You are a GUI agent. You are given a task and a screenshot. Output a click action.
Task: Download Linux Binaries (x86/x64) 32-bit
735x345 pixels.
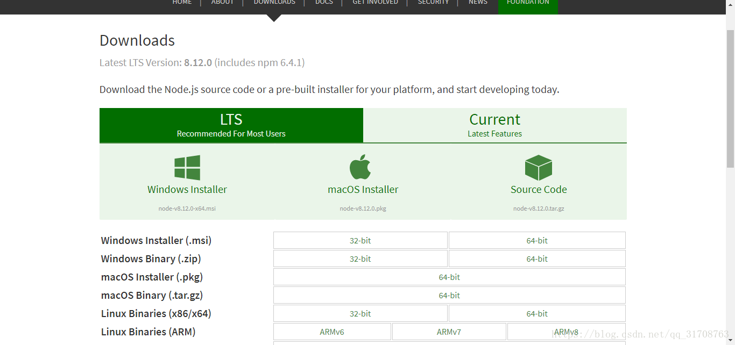tap(361, 313)
